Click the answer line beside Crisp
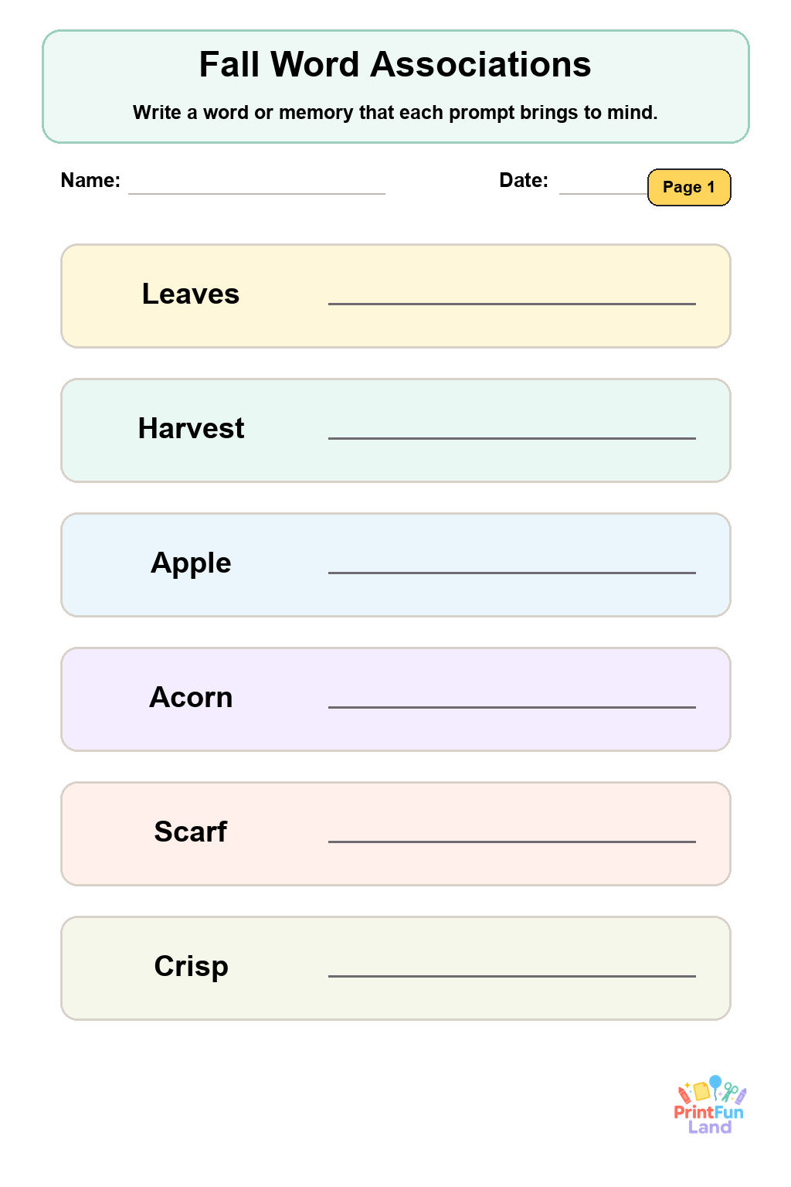 [512, 976]
